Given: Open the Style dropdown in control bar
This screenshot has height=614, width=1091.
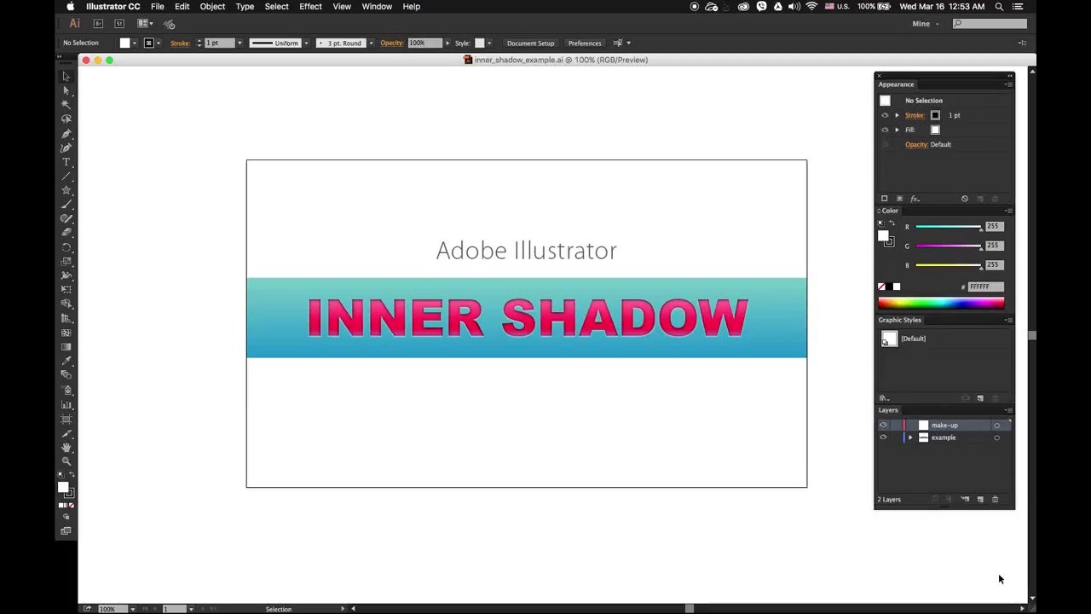Looking at the screenshot, I should click(x=489, y=43).
